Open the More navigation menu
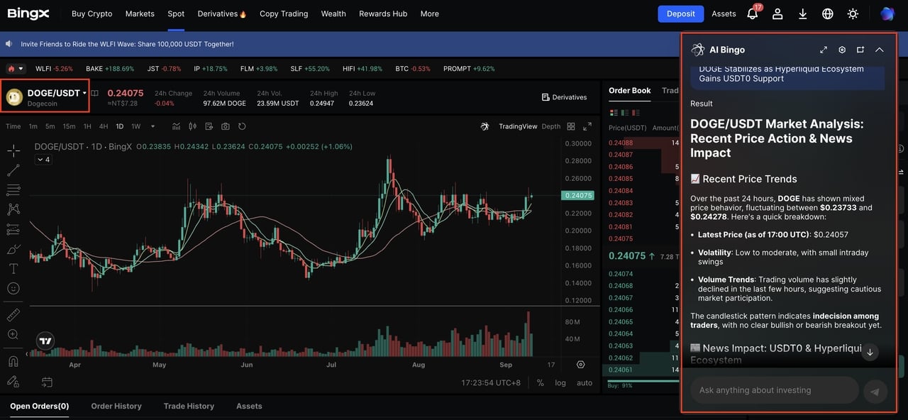This screenshot has height=420, width=908. 429,13
